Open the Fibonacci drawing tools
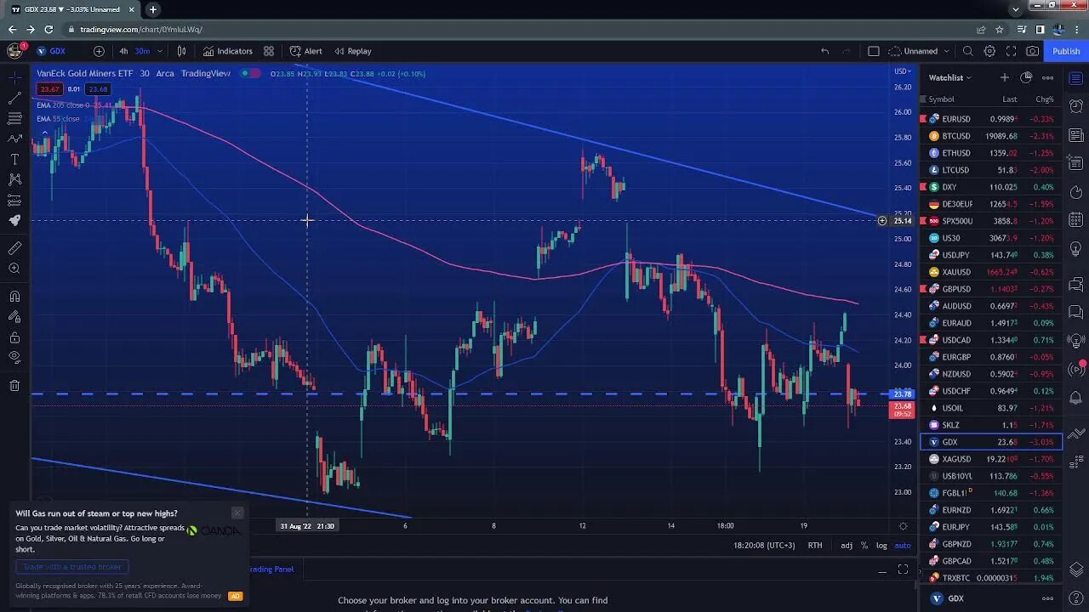 point(14,118)
